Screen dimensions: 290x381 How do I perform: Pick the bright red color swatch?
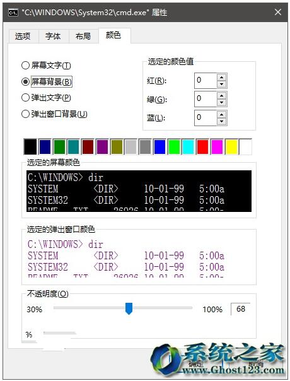pos(202,146)
